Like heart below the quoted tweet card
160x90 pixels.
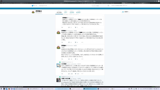coord(75,27)
